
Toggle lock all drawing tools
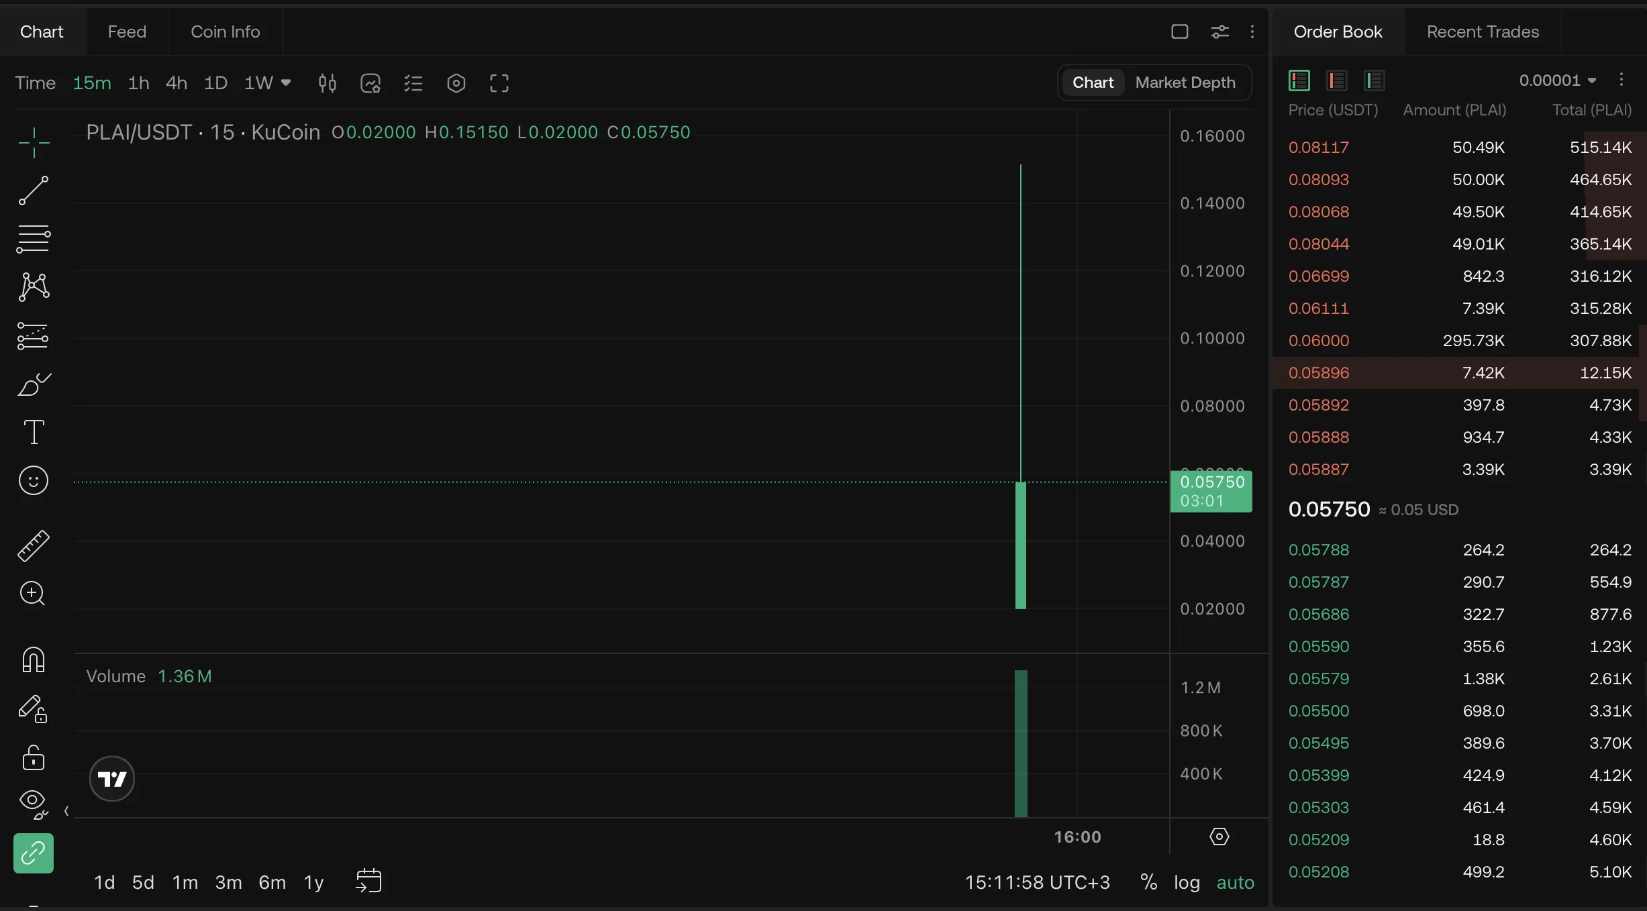click(33, 757)
